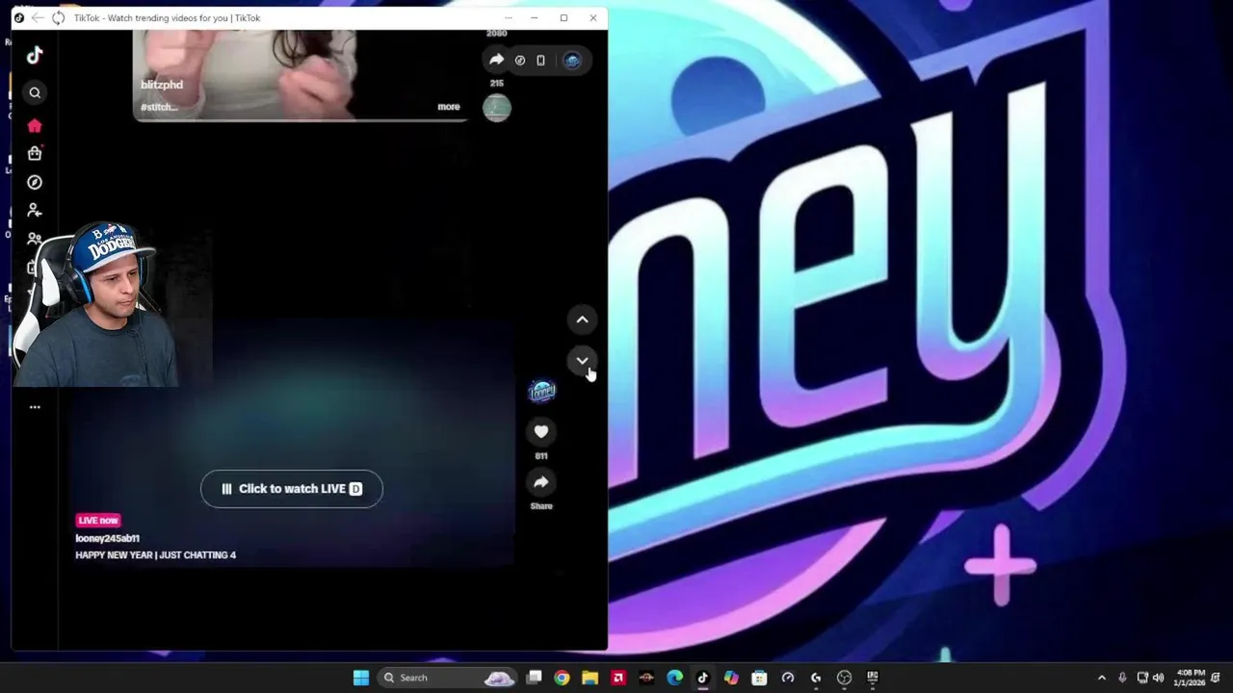1233x693 pixels.
Task: Open Copilot from the taskbar
Action: tap(731, 678)
